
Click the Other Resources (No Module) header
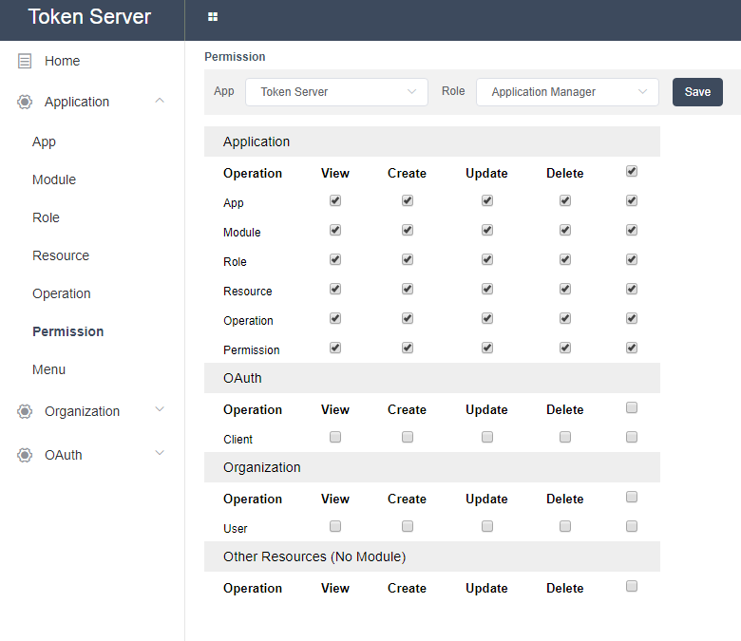coord(432,556)
